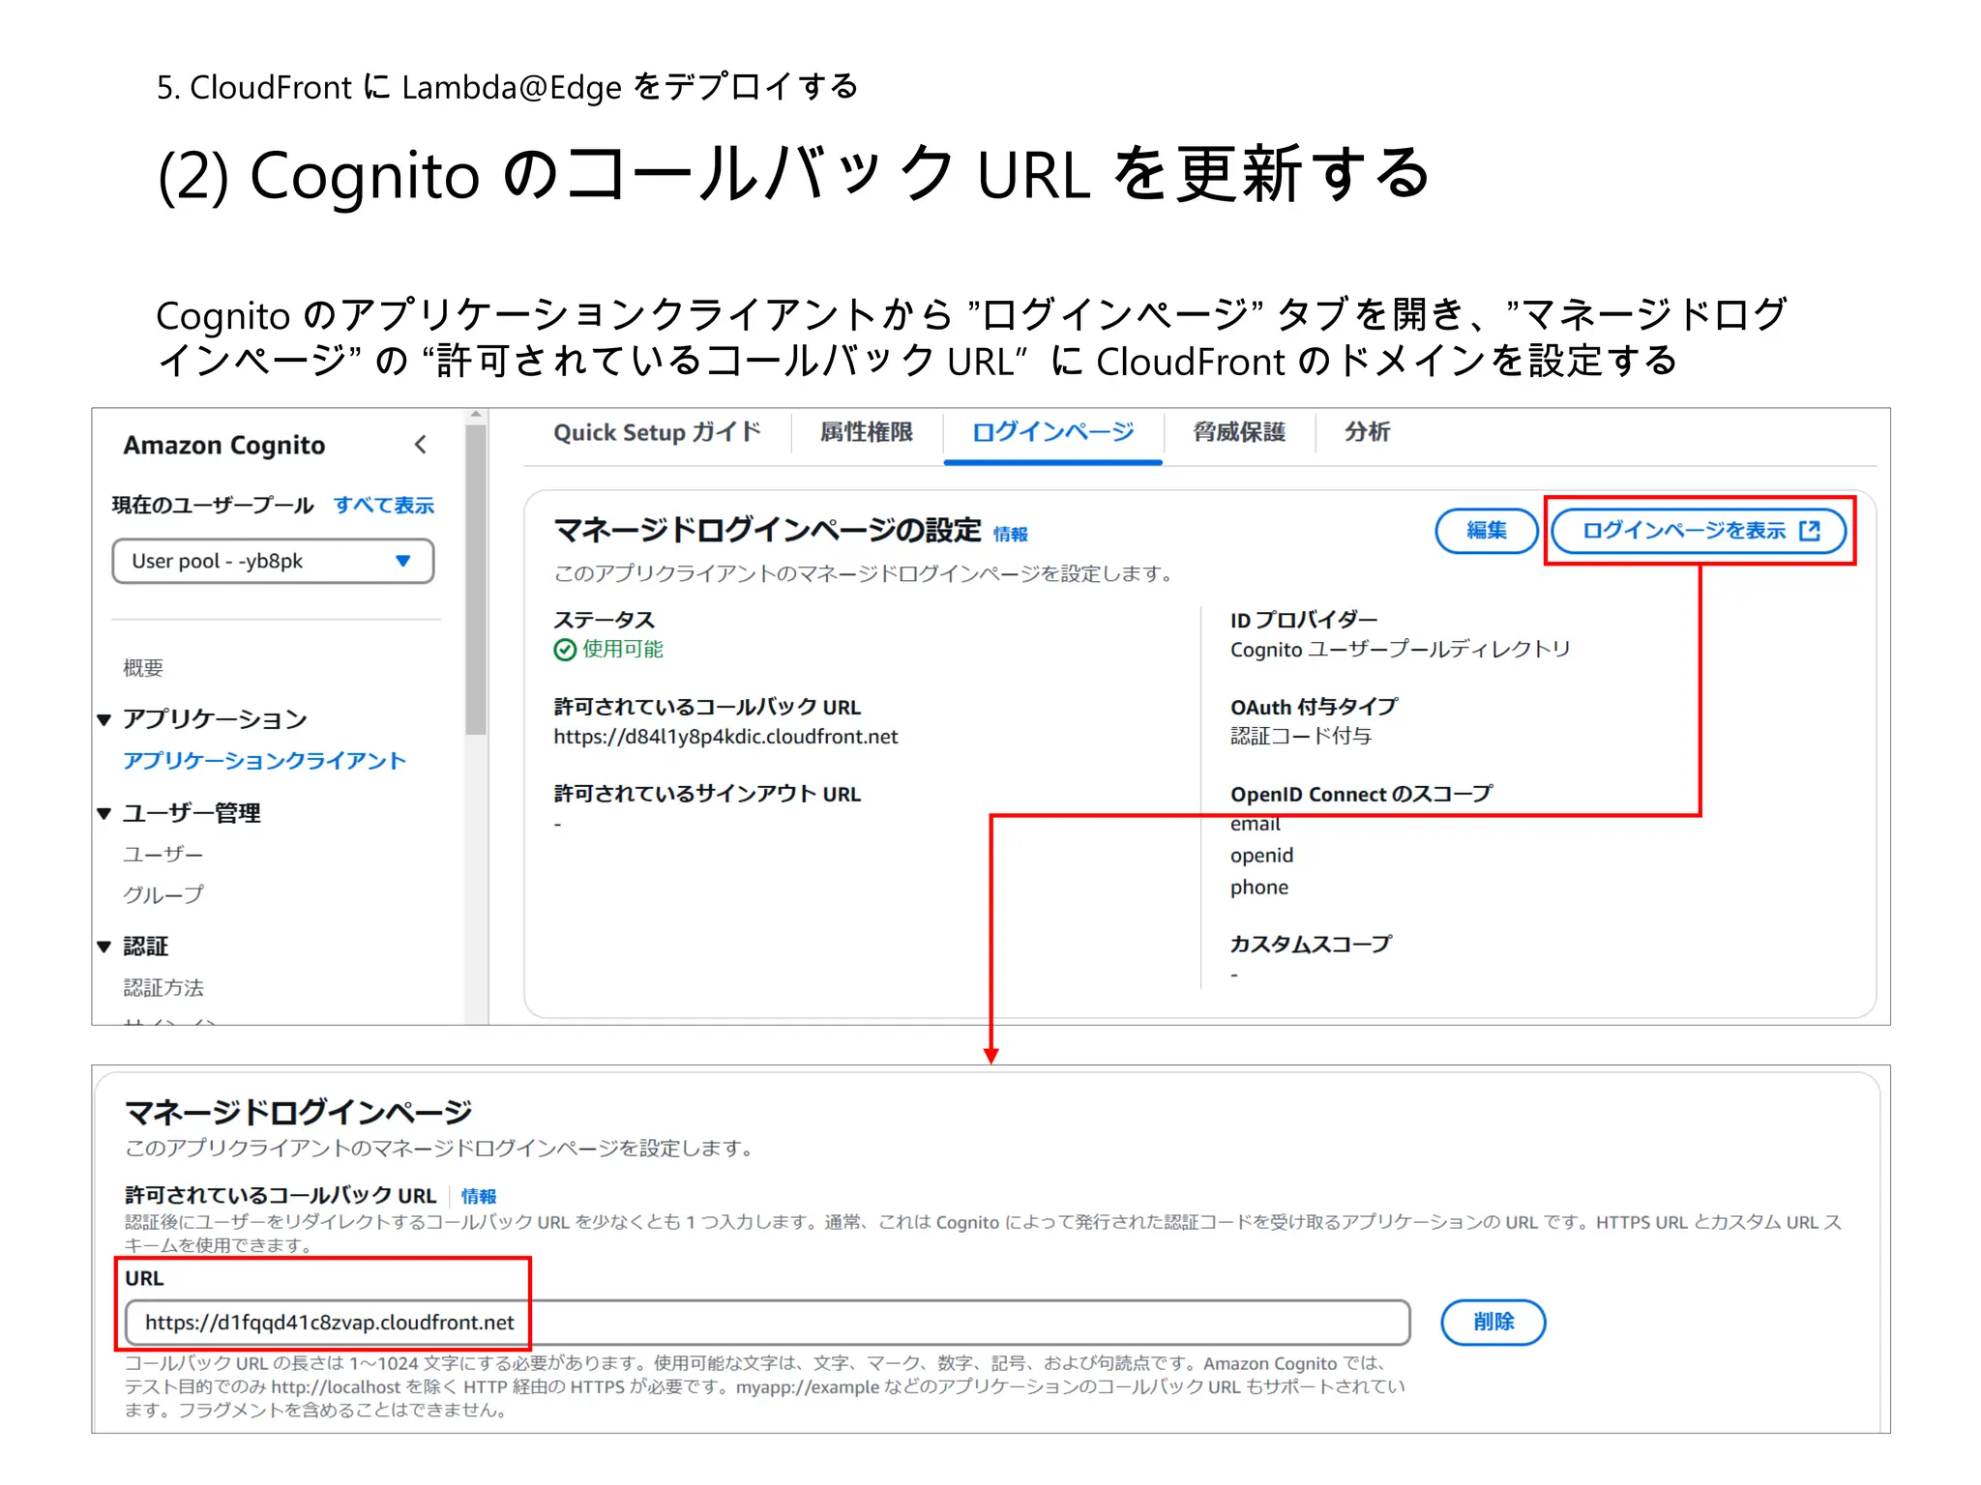The image size is (1981, 1485).
Task: Click openid scope text
Action: coord(1261,856)
